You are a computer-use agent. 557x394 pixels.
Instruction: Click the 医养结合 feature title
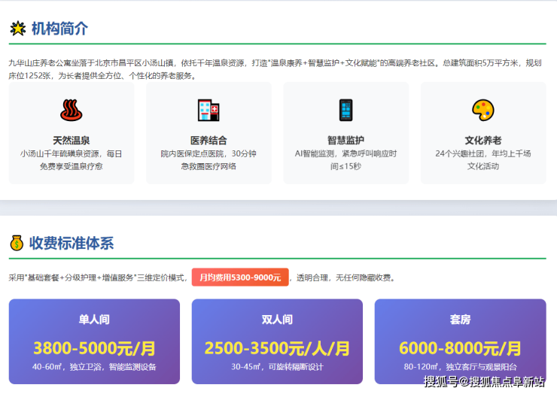point(208,140)
